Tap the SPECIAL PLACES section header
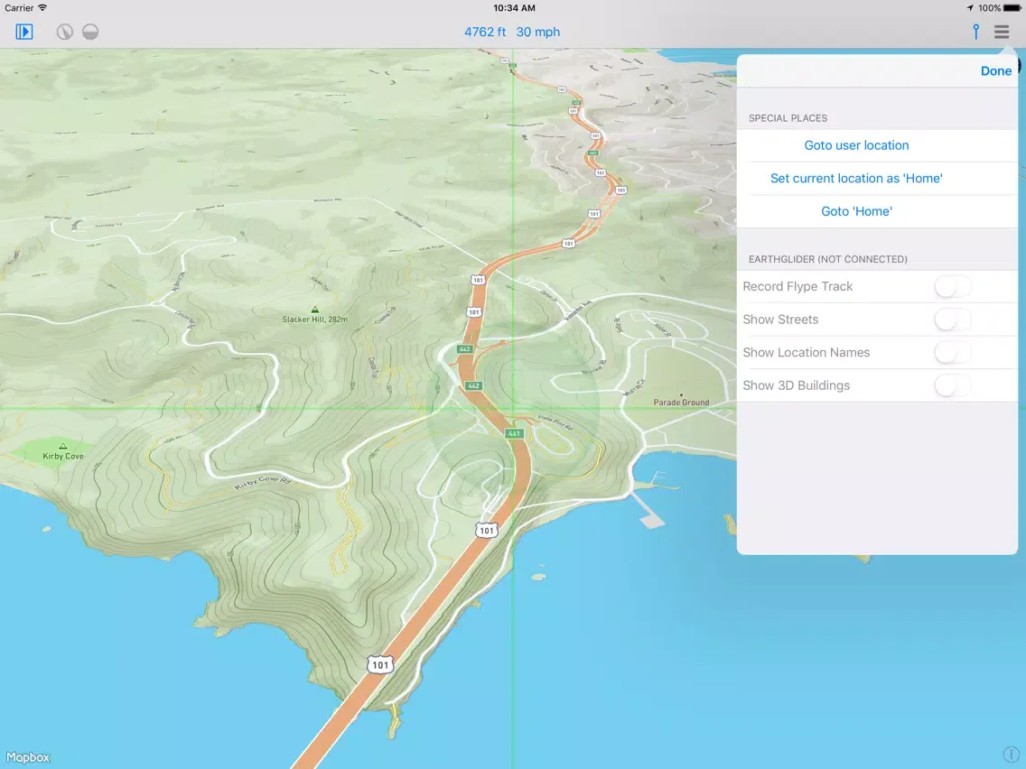This screenshot has height=769, width=1026. pyautogui.click(x=788, y=118)
